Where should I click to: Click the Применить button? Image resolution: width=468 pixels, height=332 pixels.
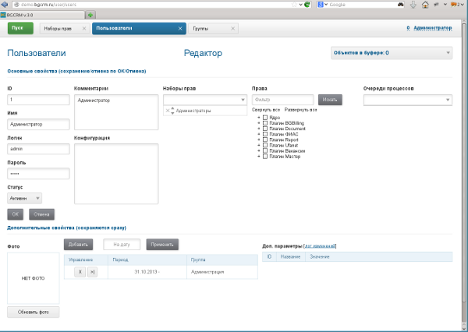[x=162, y=245]
